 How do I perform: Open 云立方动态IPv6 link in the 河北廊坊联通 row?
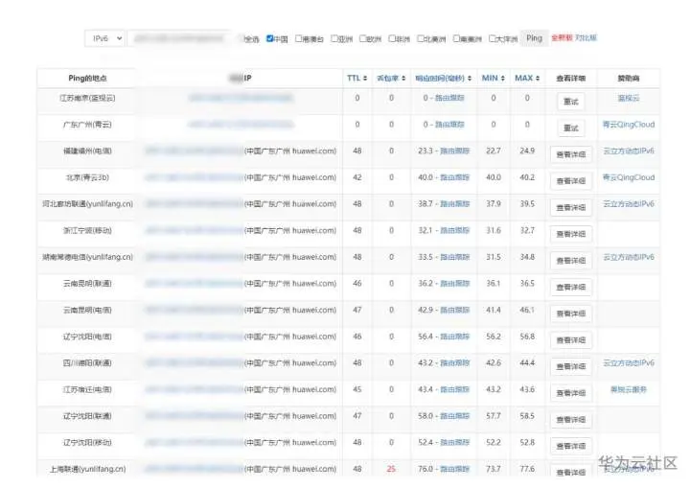(629, 204)
